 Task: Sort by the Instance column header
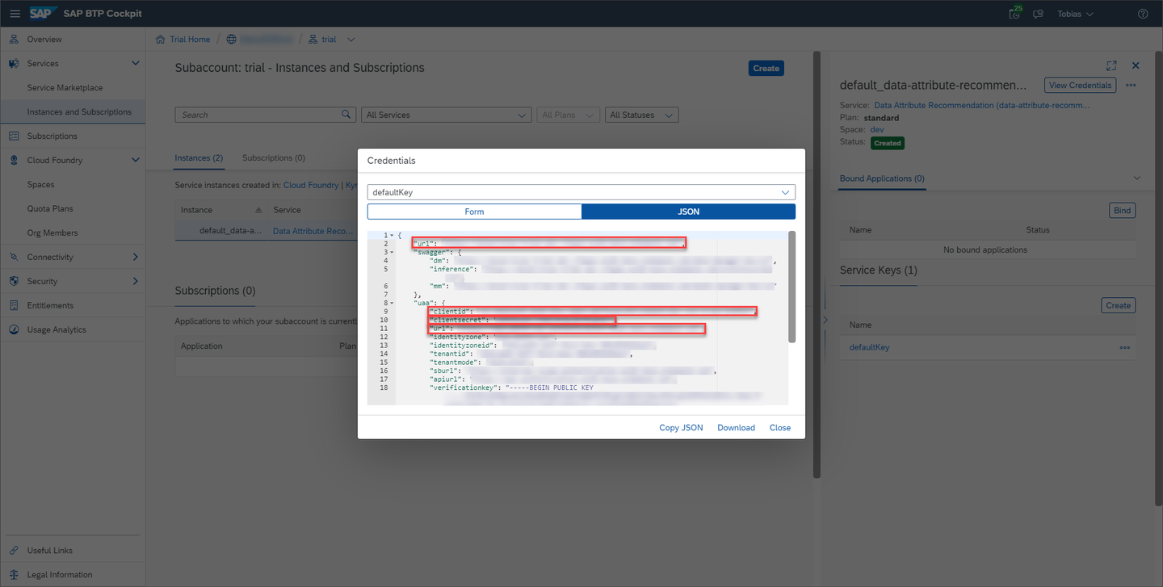(221, 210)
